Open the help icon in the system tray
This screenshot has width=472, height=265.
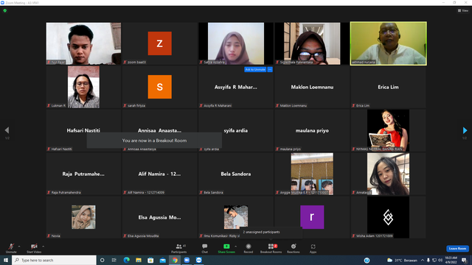point(367,261)
